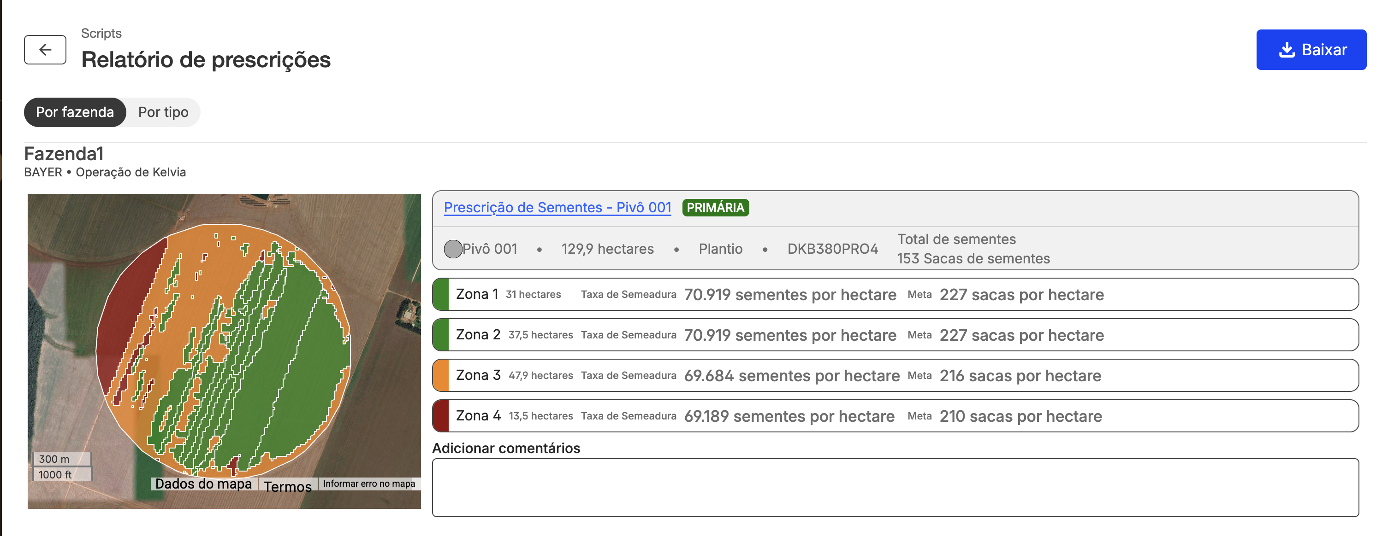Viewport: 1376px width, 536px height.
Task: Open the Termos map link
Action: pyautogui.click(x=287, y=485)
